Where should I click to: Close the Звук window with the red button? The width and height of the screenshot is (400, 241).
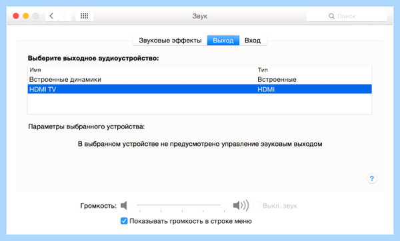point(16,16)
